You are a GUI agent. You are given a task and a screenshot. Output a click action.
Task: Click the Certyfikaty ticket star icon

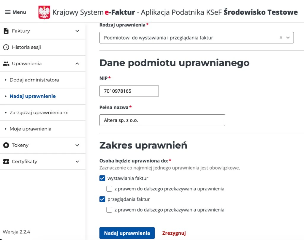6,161
